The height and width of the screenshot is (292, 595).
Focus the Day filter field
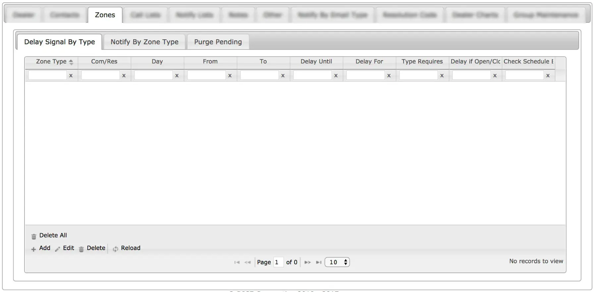click(x=153, y=75)
